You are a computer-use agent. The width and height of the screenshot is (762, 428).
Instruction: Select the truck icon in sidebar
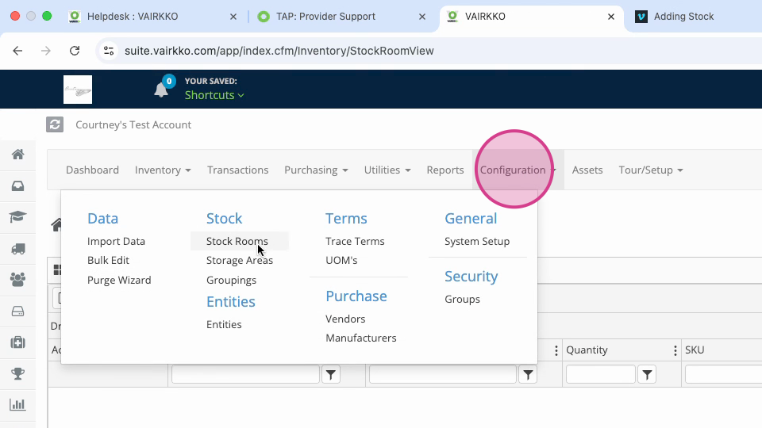pyautogui.click(x=18, y=249)
